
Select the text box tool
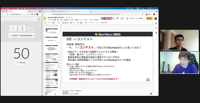(x=65, y=23)
